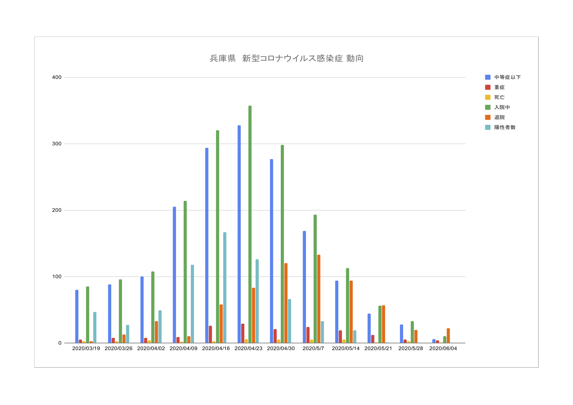573x405 pixels.
Task: Click the 400 y-axis label
Action: (x=57, y=77)
